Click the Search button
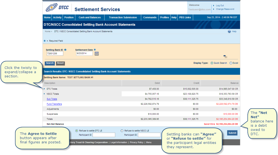 coord(50,63)
